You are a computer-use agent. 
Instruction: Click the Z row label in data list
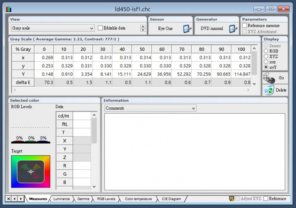point(65,157)
